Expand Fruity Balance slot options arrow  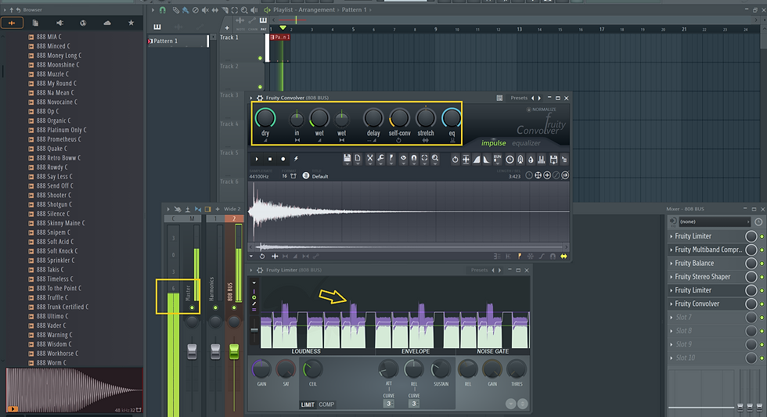pos(672,263)
